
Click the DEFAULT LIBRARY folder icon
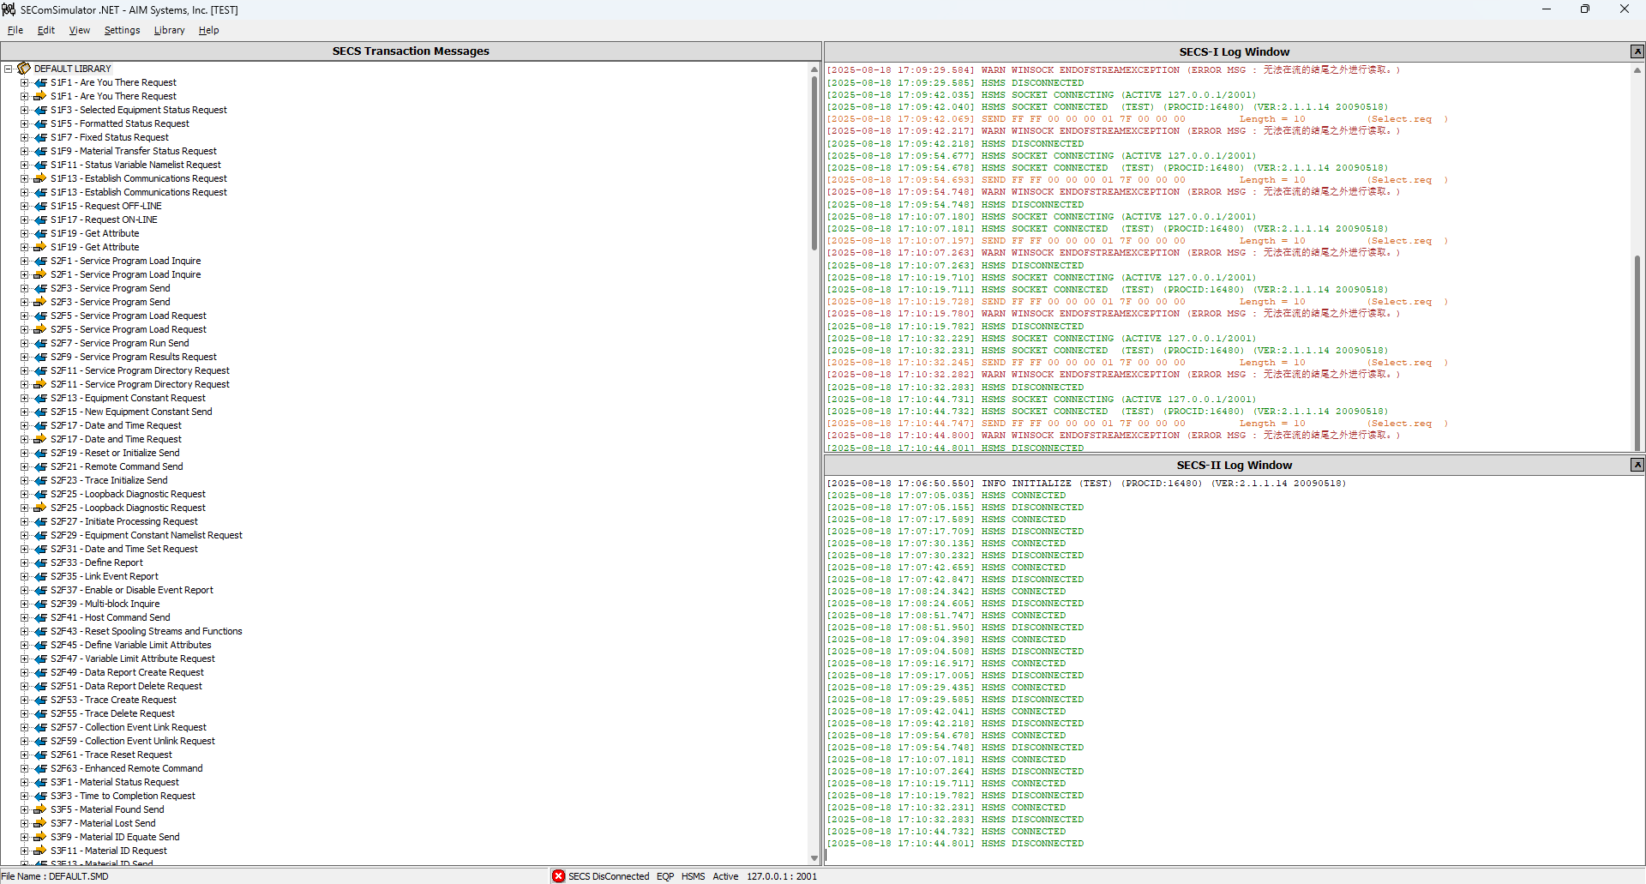click(24, 69)
